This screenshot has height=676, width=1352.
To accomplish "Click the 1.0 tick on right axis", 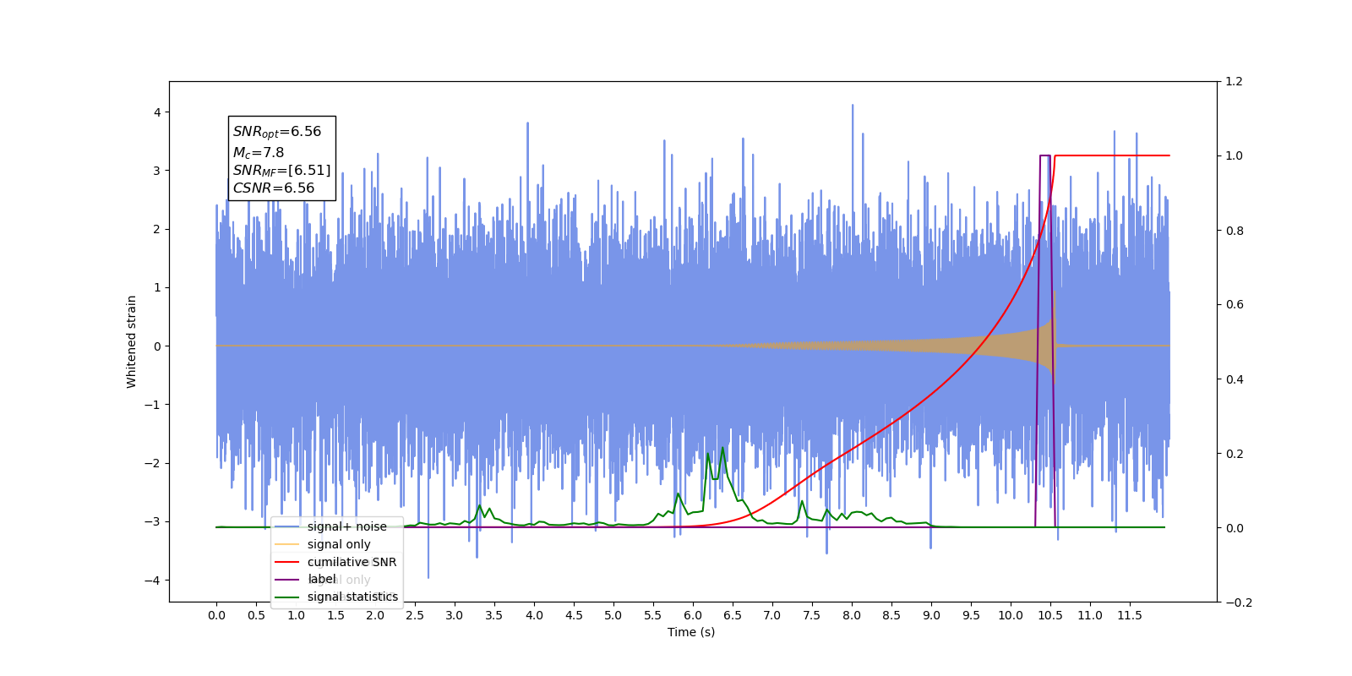I will click(1234, 156).
